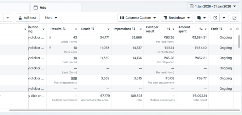
Task: Open the Breakdown dropdown
Action: 177,18
